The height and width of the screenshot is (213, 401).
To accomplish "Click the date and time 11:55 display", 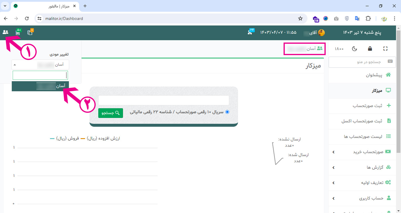I will 278,33.
